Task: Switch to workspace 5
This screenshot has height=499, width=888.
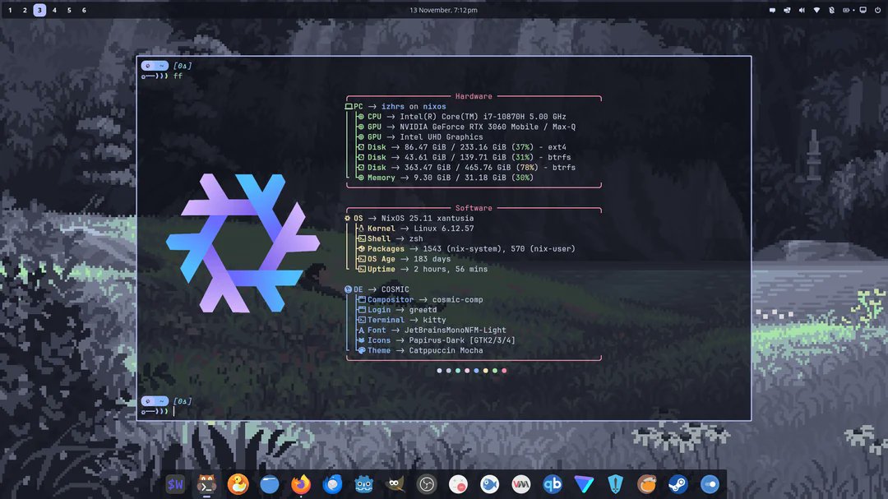Action: pyautogui.click(x=69, y=10)
